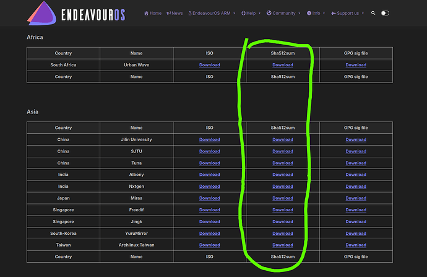Download the Jilin University ISO
427x277 pixels.
pos(209,139)
